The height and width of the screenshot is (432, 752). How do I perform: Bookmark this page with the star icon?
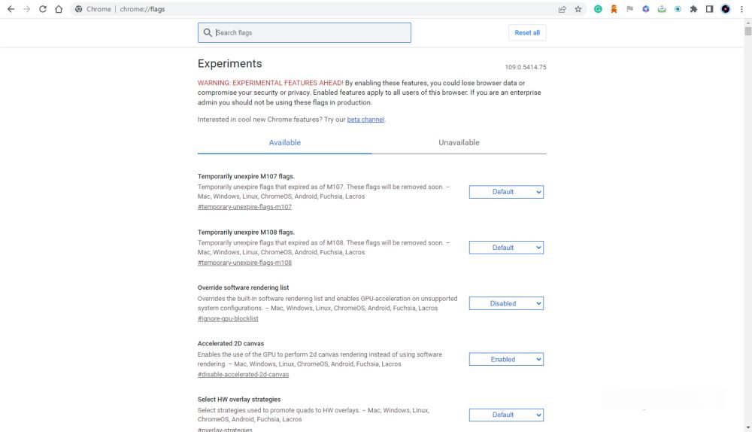point(578,9)
